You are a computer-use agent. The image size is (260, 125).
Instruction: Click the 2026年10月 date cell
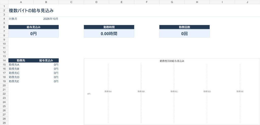click(x=46, y=19)
